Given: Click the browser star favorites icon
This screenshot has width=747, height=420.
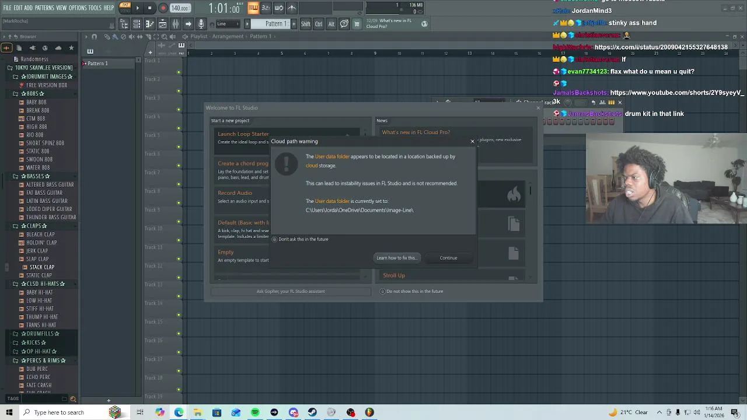Looking at the screenshot, I should coord(71,48).
